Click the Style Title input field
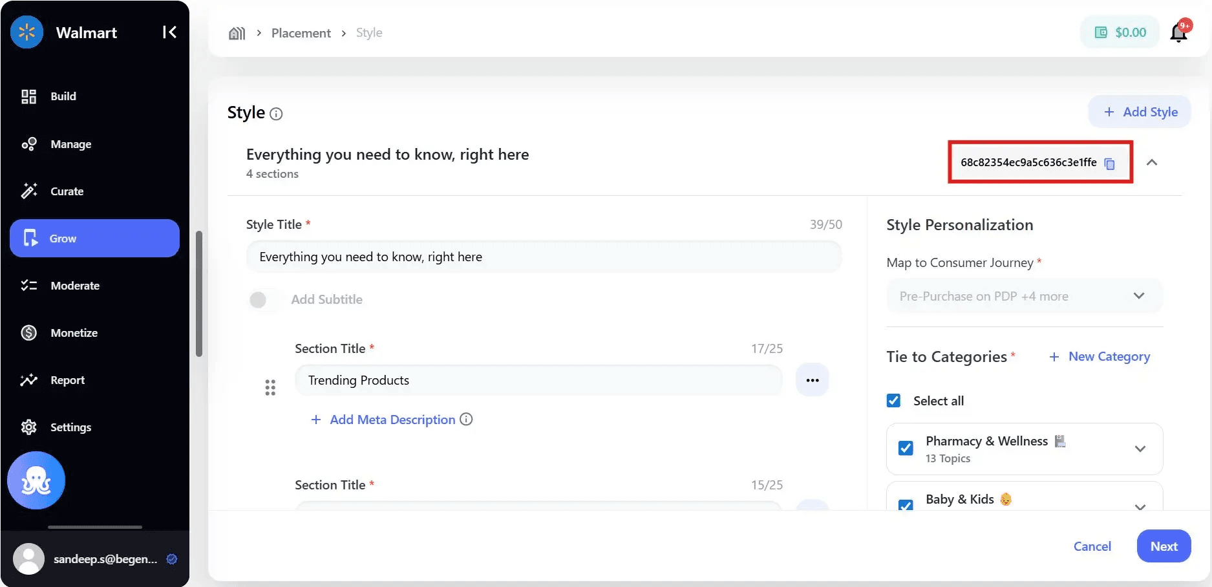The image size is (1212, 587). [544, 257]
